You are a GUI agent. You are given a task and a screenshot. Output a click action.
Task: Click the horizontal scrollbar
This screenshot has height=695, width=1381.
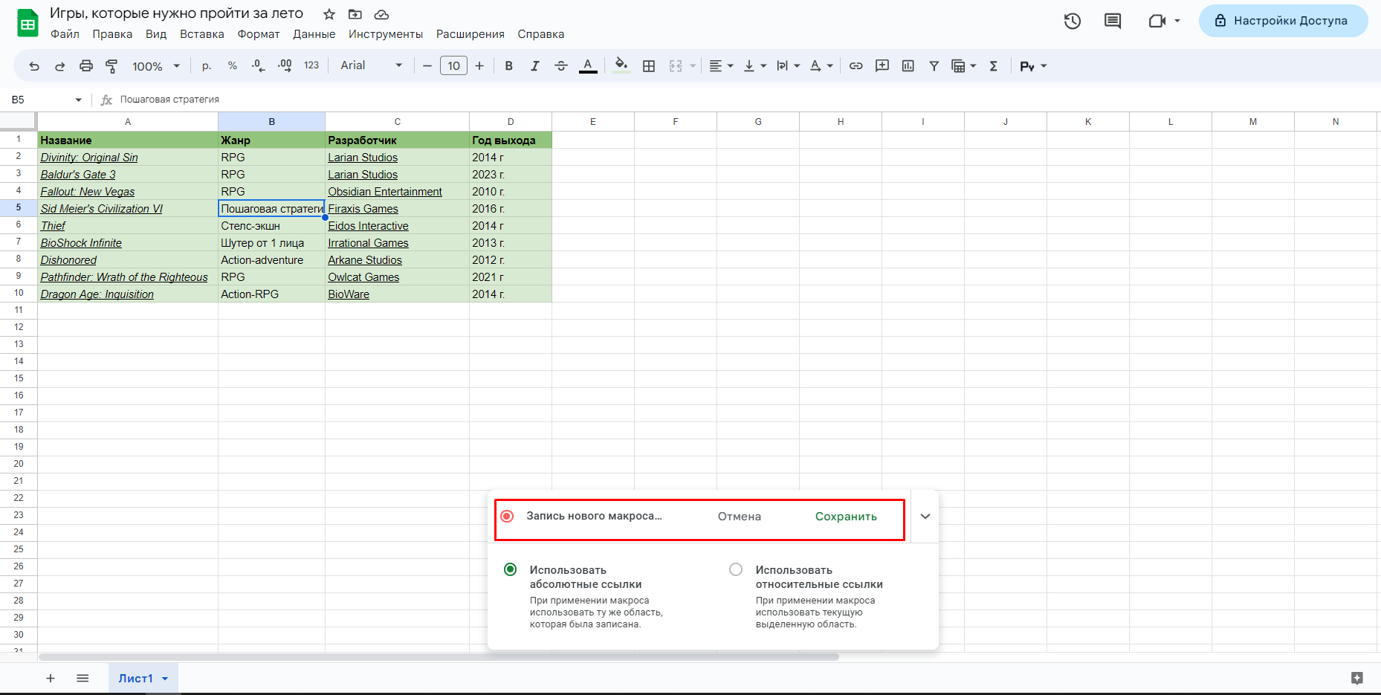(439, 657)
